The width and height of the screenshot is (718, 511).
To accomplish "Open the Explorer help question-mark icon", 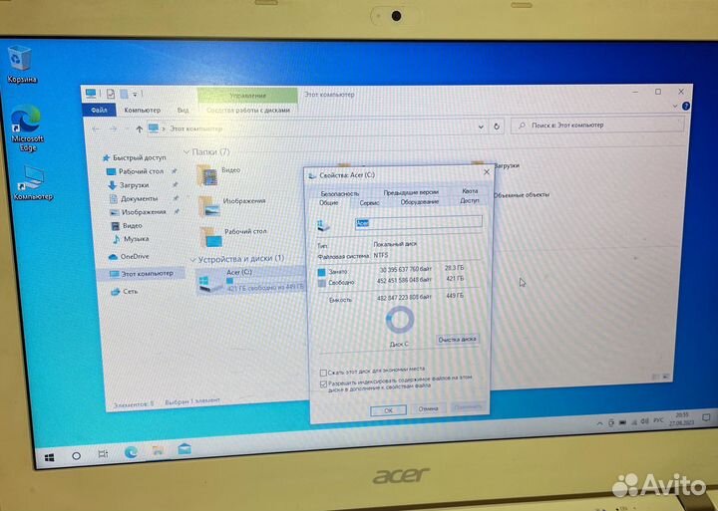I will [x=685, y=107].
